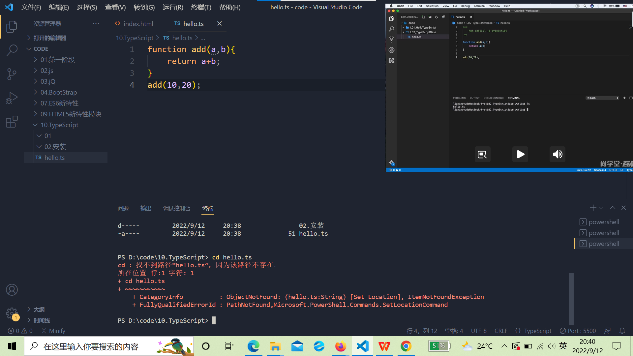Open the Run and Debug view

pos(12,98)
